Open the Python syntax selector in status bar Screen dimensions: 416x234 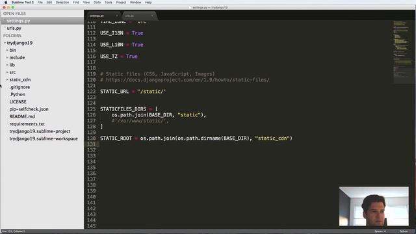tap(404, 231)
